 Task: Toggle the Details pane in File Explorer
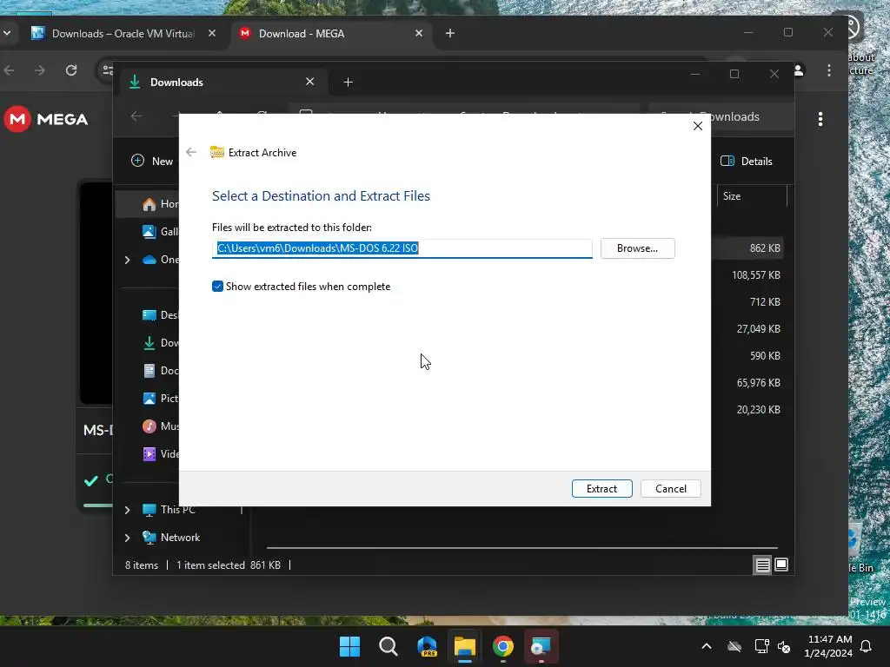coord(747,161)
